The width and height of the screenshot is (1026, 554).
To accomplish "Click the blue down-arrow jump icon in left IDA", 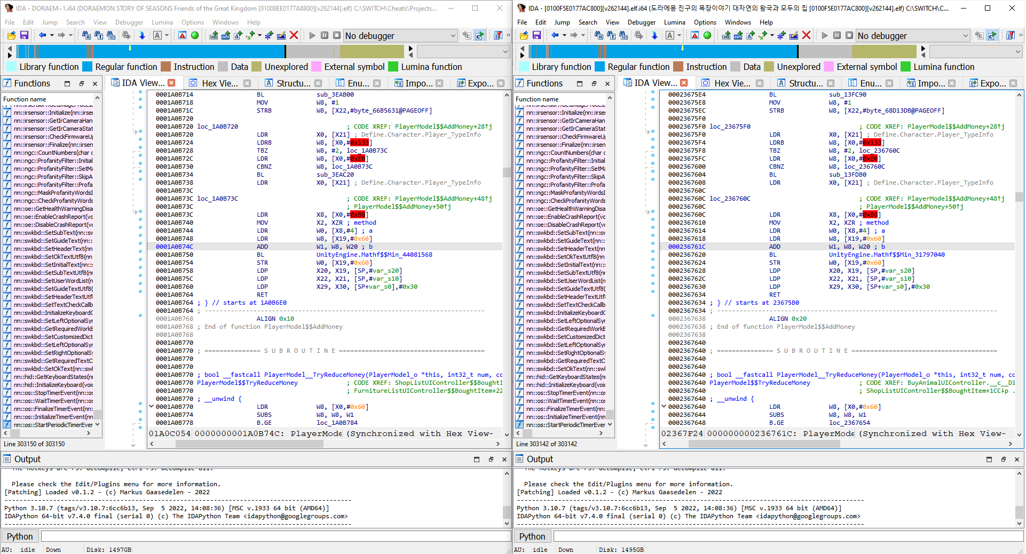I will tap(142, 35).
